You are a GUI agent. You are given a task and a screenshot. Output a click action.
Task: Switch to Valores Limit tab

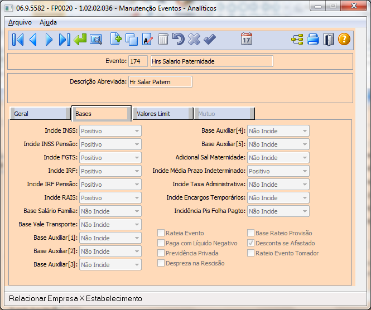163,114
